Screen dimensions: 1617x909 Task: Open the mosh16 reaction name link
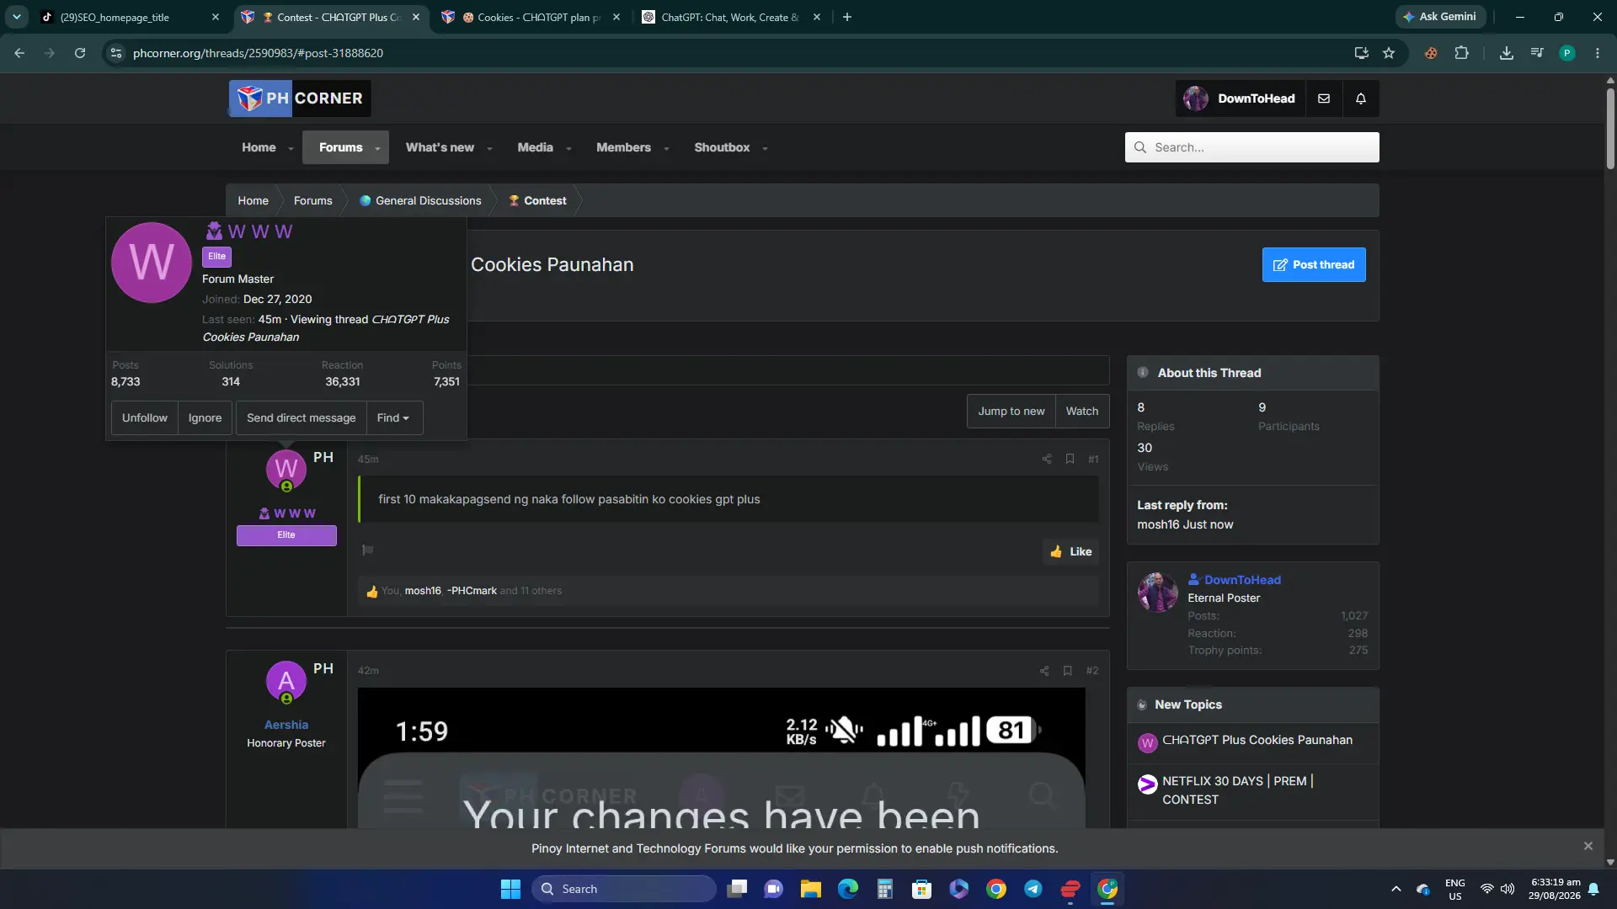(423, 592)
